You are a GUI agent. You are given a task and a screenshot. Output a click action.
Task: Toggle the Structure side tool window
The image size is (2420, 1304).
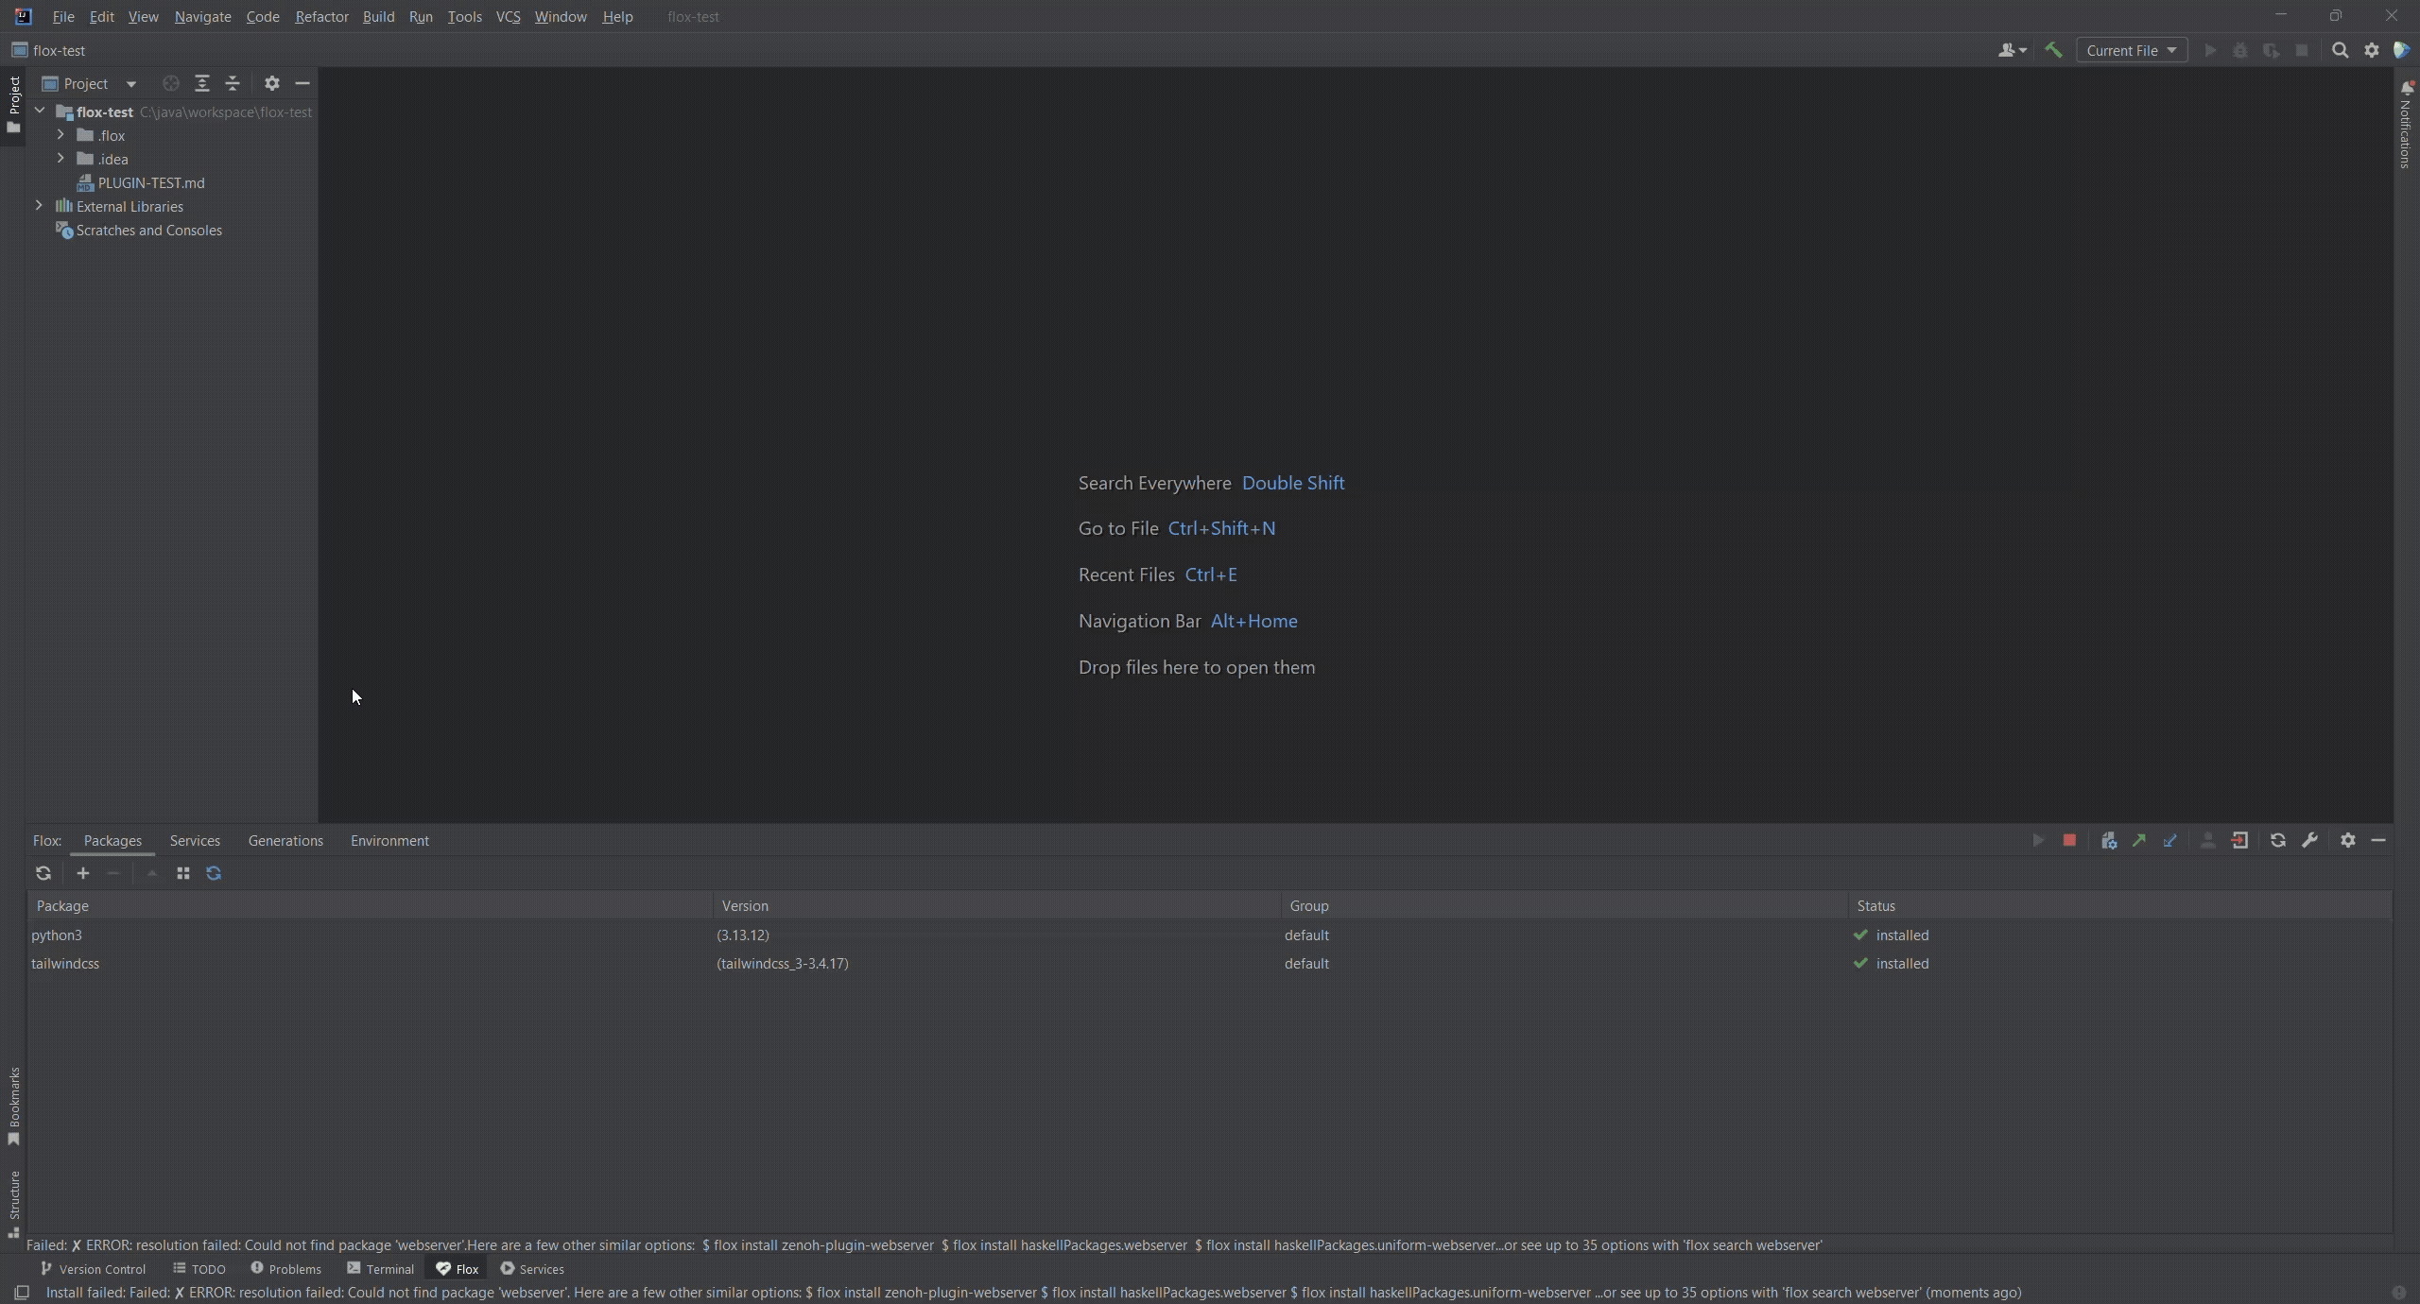tap(13, 1204)
